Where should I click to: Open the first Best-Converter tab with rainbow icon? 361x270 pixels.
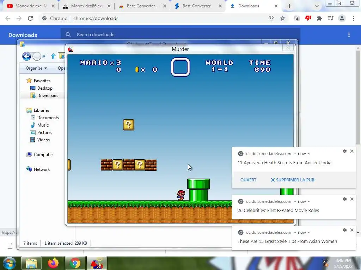coord(140,6)
